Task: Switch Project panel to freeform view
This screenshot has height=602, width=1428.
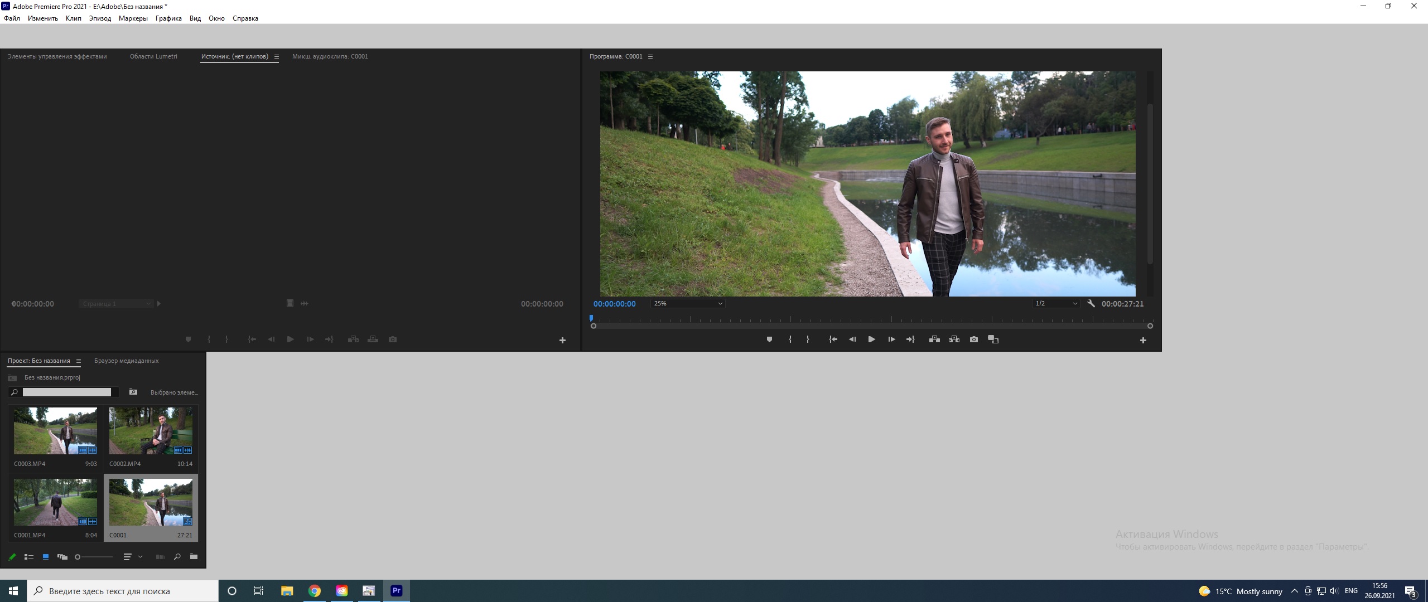Action: [62, 557]
